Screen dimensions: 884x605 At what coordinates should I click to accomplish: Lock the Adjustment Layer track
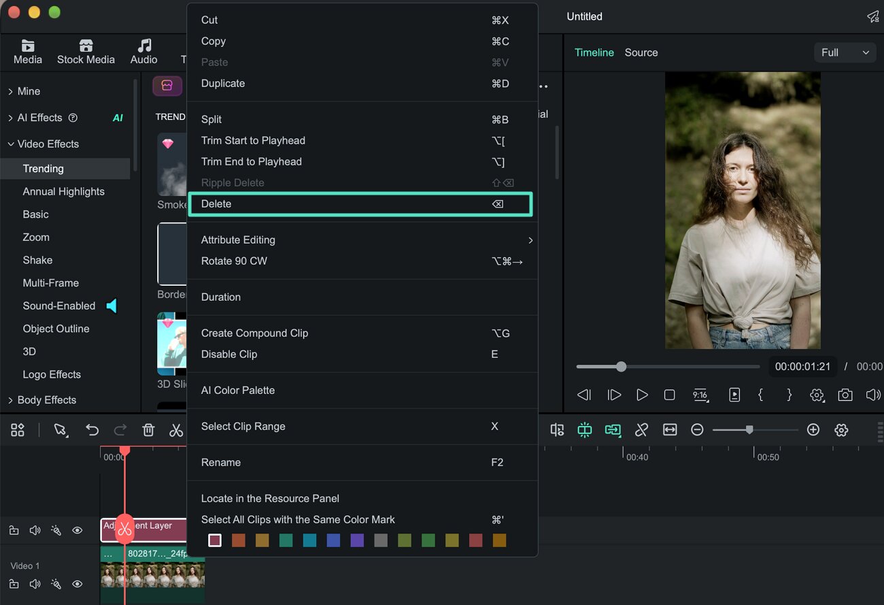click(14, 530)
